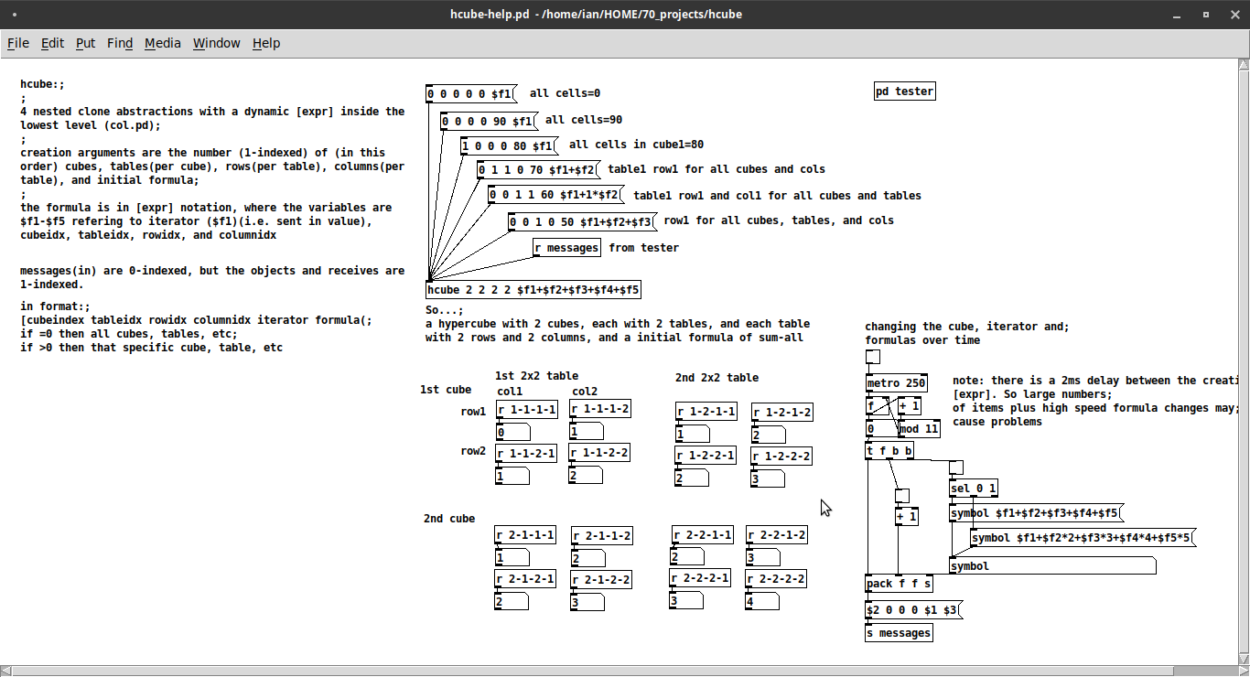
Task: Click the 'symbol $f1+$f2*2+$f3*3+$f4*4+$f5*5' message box
Action: [1083, 538]
